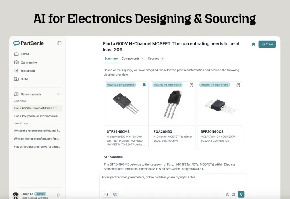This screenshot has height=199, width=290.
Task: Open recent search about recommended inductor
Action: coord(37,131)
